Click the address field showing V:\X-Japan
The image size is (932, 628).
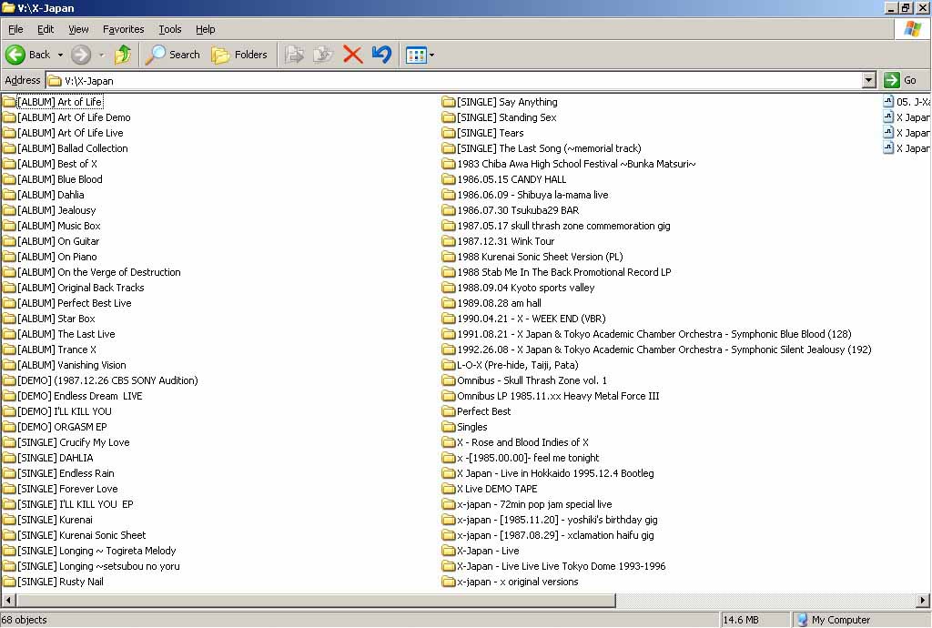[455, 80]
